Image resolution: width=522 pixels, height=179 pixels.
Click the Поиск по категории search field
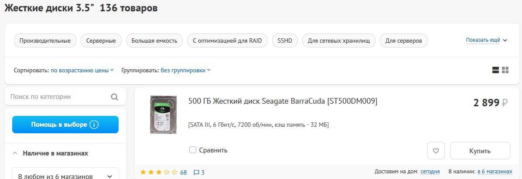click(x=59, y=97)
